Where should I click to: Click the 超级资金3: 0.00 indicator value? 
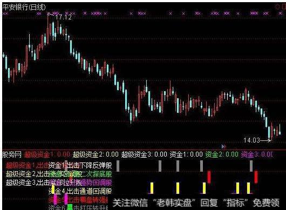144,155
